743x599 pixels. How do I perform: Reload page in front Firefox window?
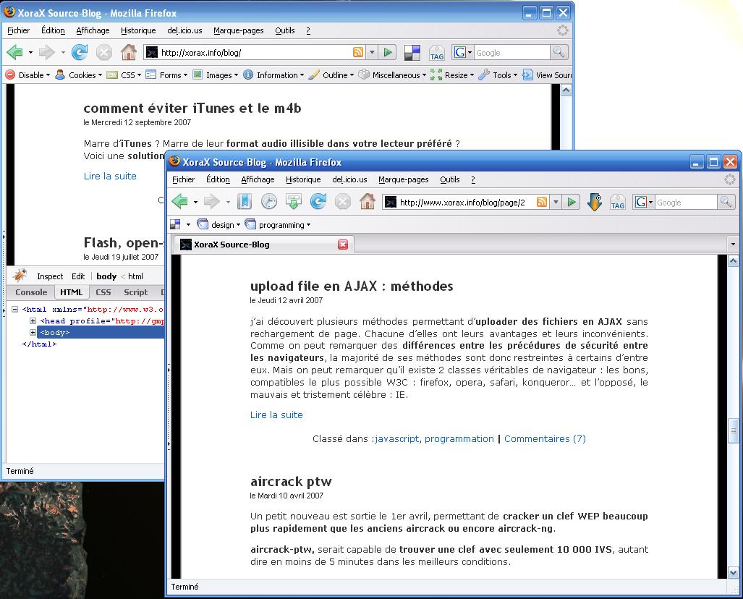click(318, 202)
